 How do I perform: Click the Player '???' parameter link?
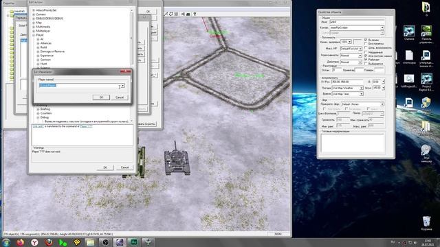coord(86,126)
